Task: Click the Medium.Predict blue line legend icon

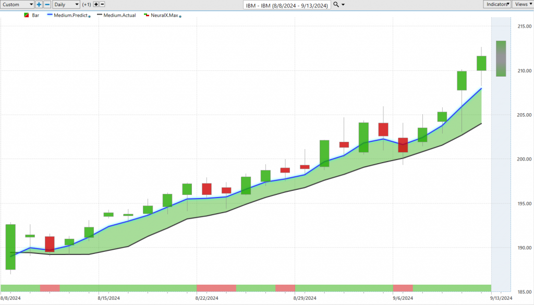Action: point(50,15)
